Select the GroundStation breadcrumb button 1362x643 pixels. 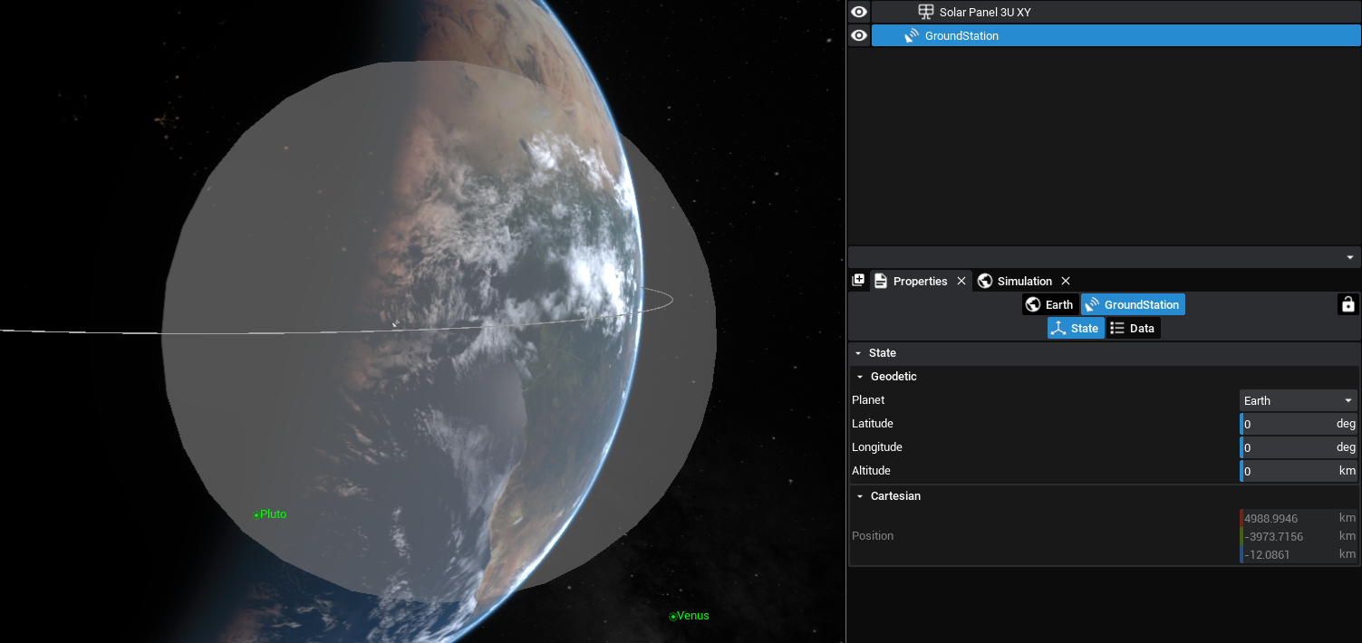point(1132,304)
